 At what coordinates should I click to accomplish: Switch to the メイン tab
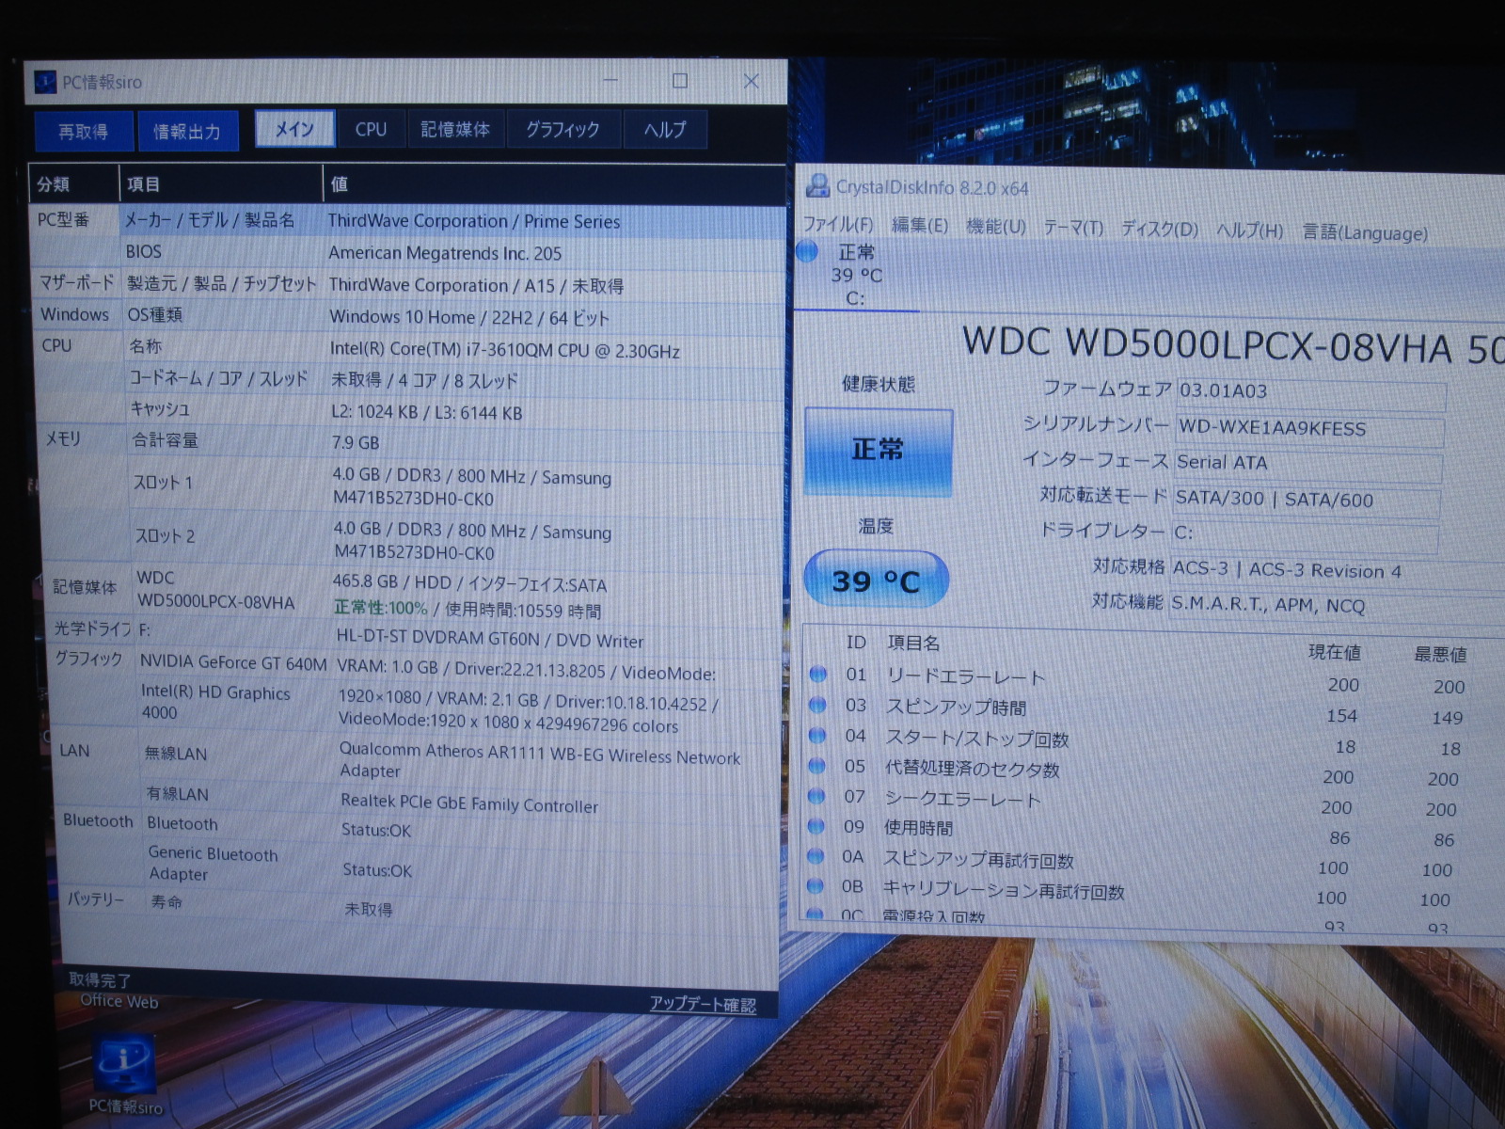[294, 129]
